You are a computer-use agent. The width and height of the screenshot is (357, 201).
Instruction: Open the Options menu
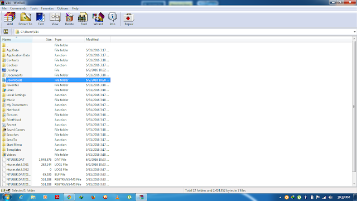click(62, 8)
